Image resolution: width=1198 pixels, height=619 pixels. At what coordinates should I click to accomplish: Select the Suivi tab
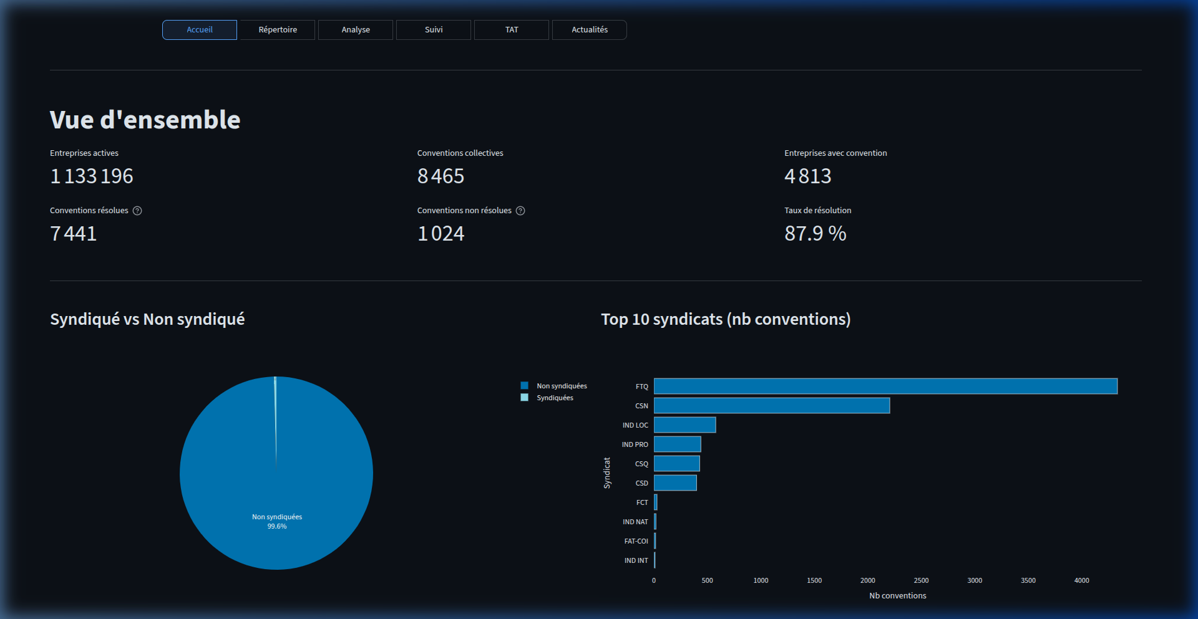(434, 30)
